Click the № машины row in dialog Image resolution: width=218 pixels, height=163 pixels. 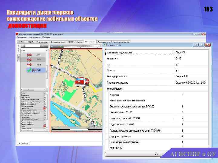(157, 59)
